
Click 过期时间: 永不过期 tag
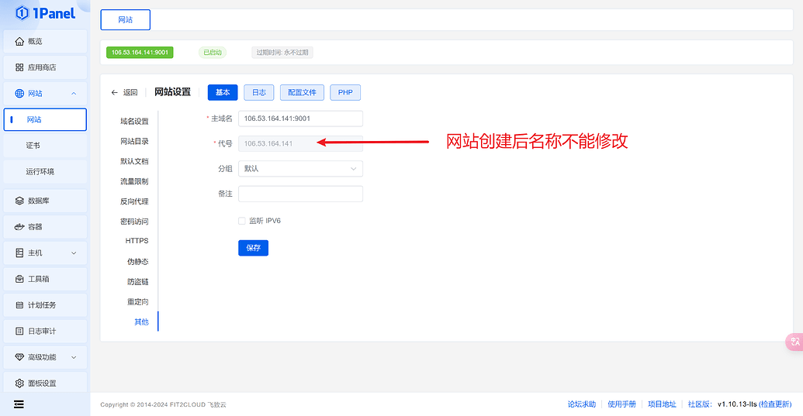[x=282, y=52]
